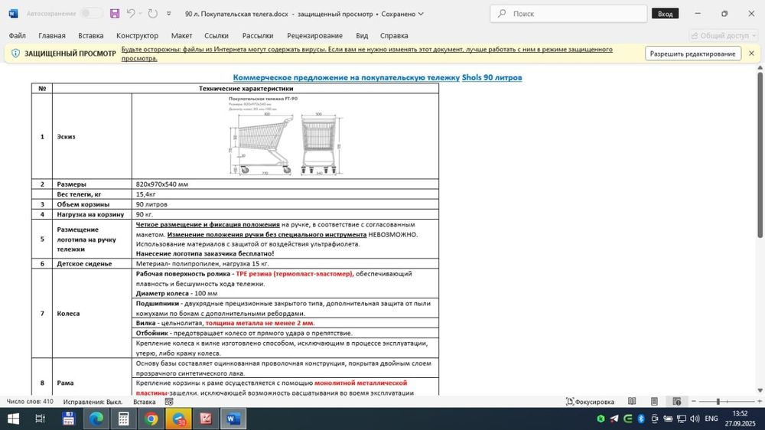
Task: Open the Файл menu
Action: [17, 36]
